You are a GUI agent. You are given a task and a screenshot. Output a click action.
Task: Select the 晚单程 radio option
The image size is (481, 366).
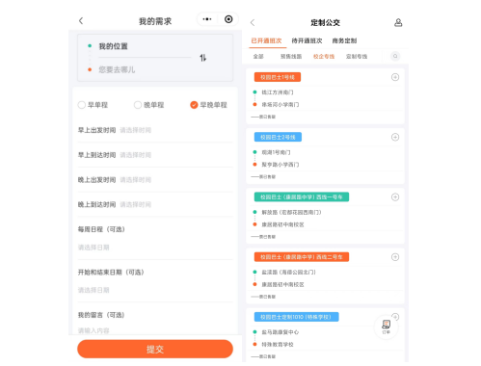click(x=149, y=105)
